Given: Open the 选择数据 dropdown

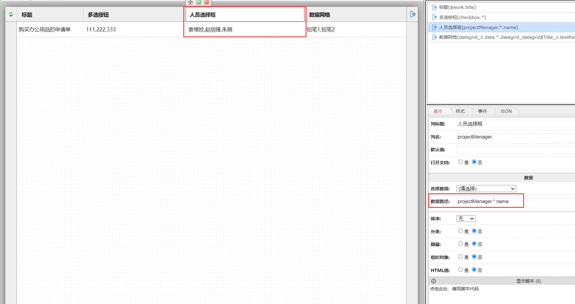Looking at the screenshot, I should 486,189.
